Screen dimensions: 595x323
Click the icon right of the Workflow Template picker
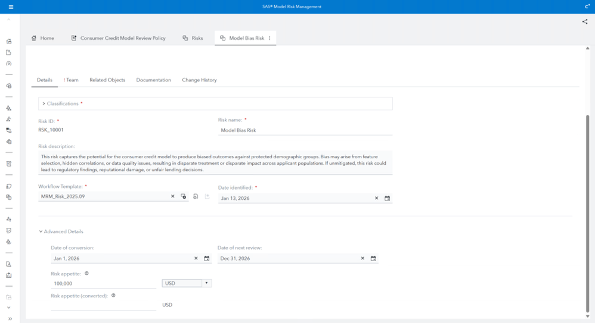[x=196, y=196]
